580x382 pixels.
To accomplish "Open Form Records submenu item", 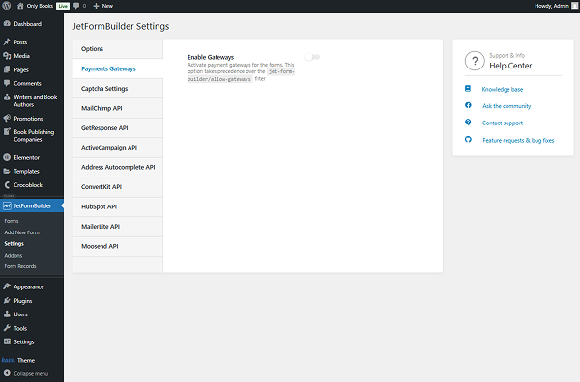I will coord(20,266).
